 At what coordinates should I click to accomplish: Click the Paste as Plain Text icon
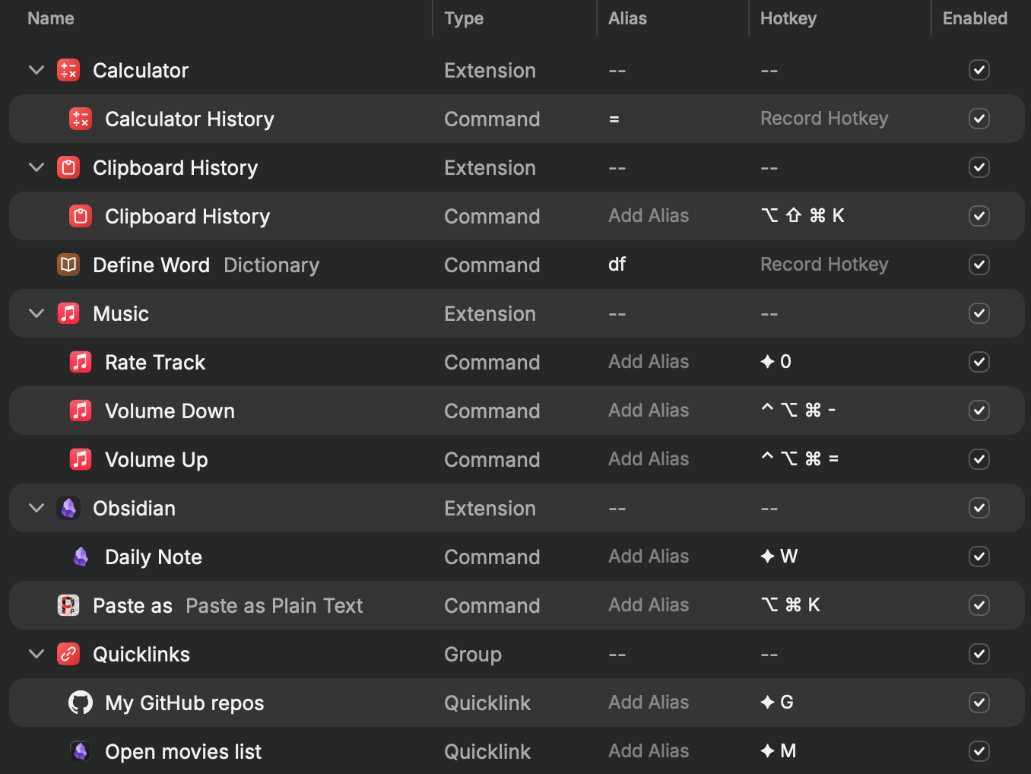point(68,605)
